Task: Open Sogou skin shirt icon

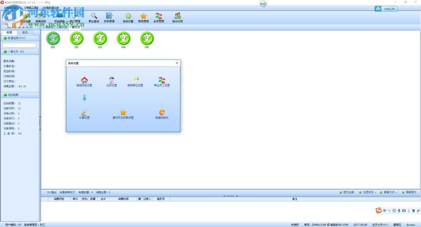Action: click(413, 211)
